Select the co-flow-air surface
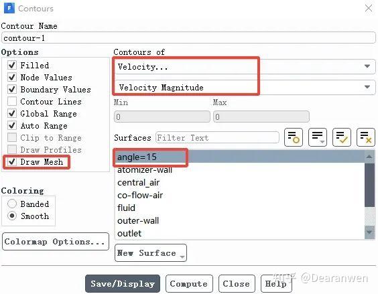 click(240, 195)
